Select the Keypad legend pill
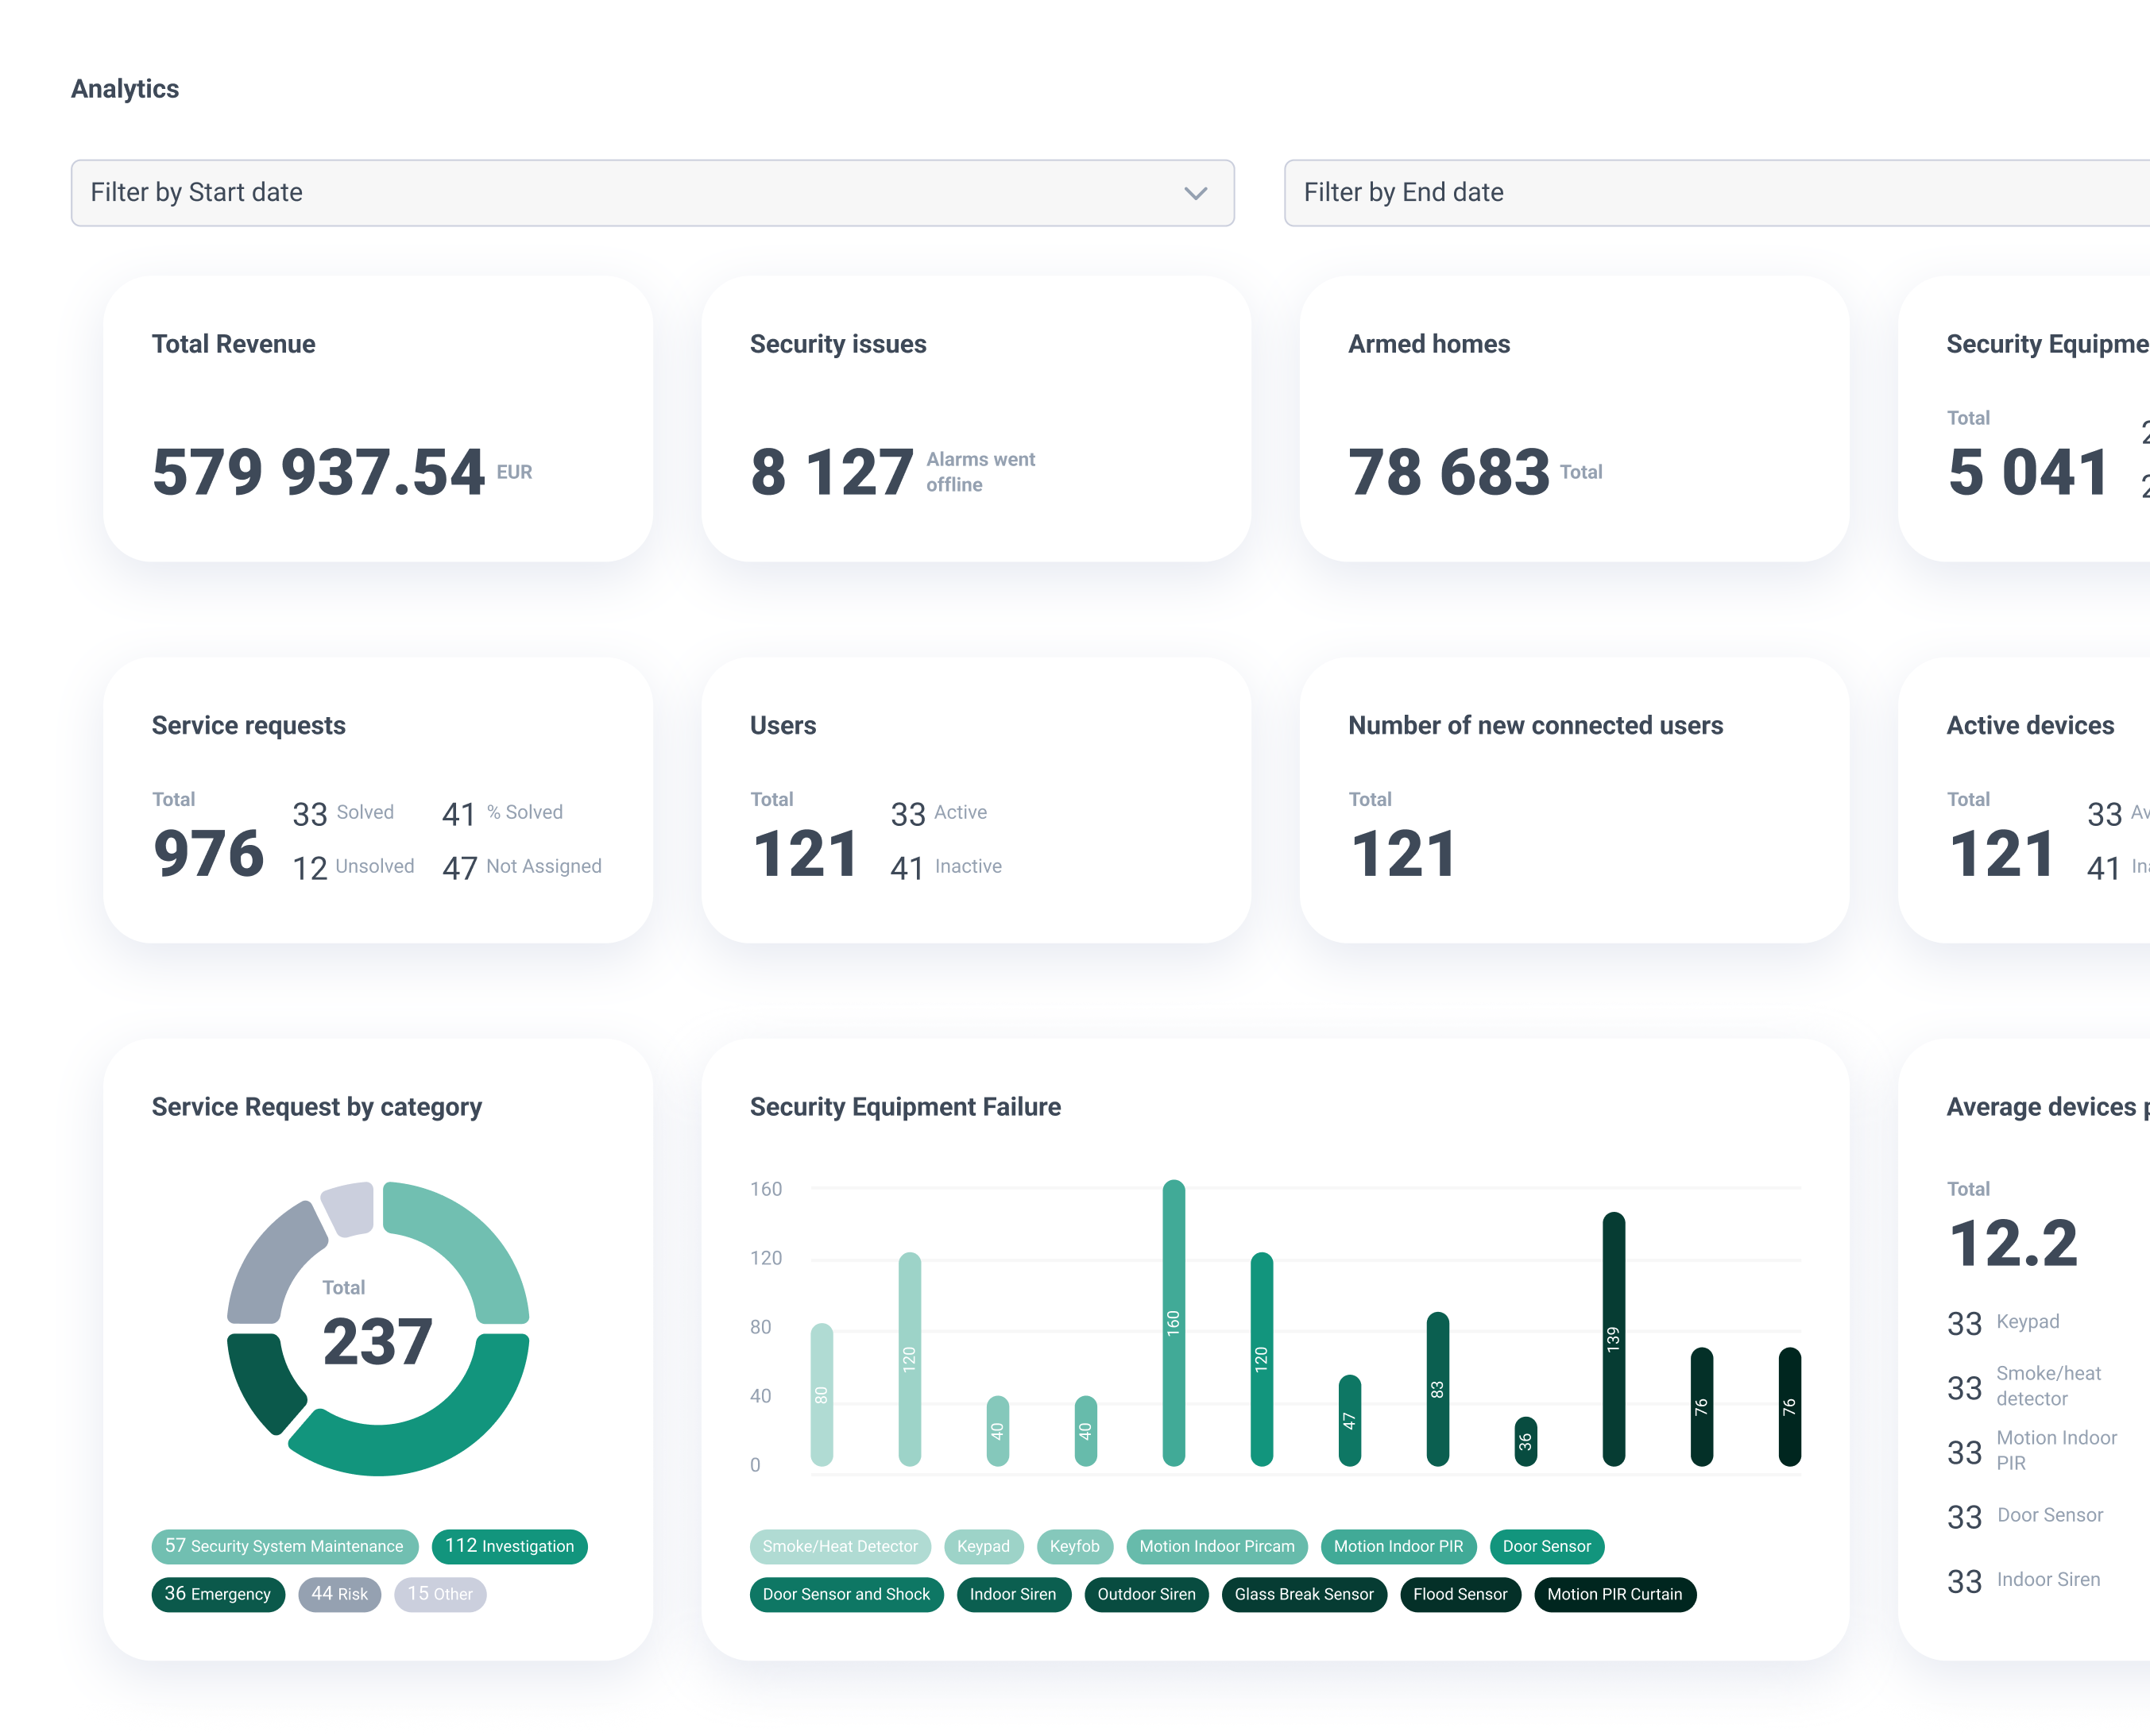 [983, 1546]
